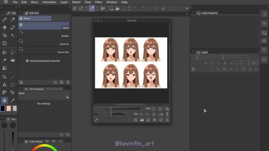
Task: Open the Filter menu
Action: (99, 2)
